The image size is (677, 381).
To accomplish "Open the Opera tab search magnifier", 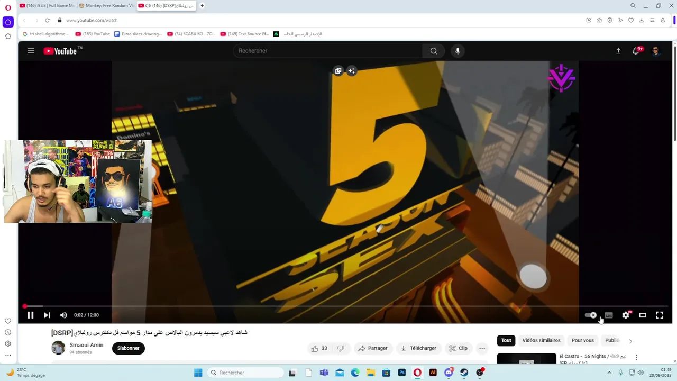I will [633, 6].
